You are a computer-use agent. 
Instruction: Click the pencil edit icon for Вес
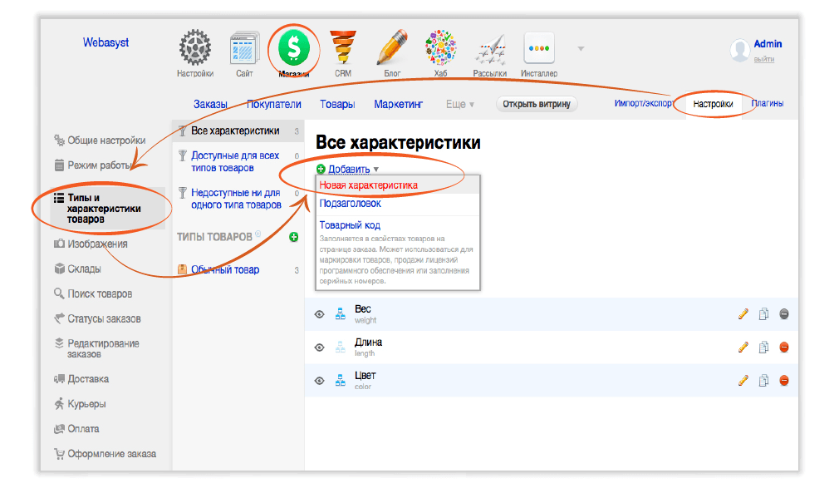click(x=743, y=314)
